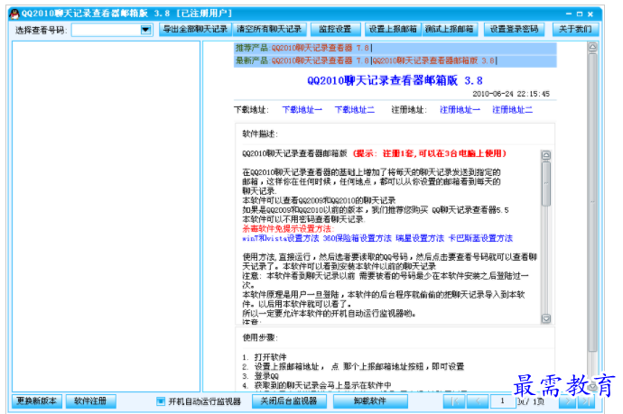
Task: Close the QQ2010 viewer window
Action: pos(590,14)
